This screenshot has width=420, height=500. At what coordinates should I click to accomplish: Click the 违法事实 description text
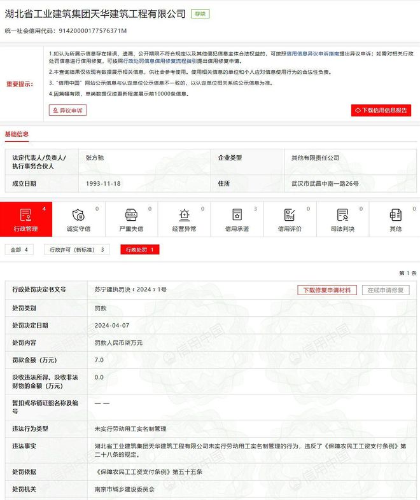250,450
